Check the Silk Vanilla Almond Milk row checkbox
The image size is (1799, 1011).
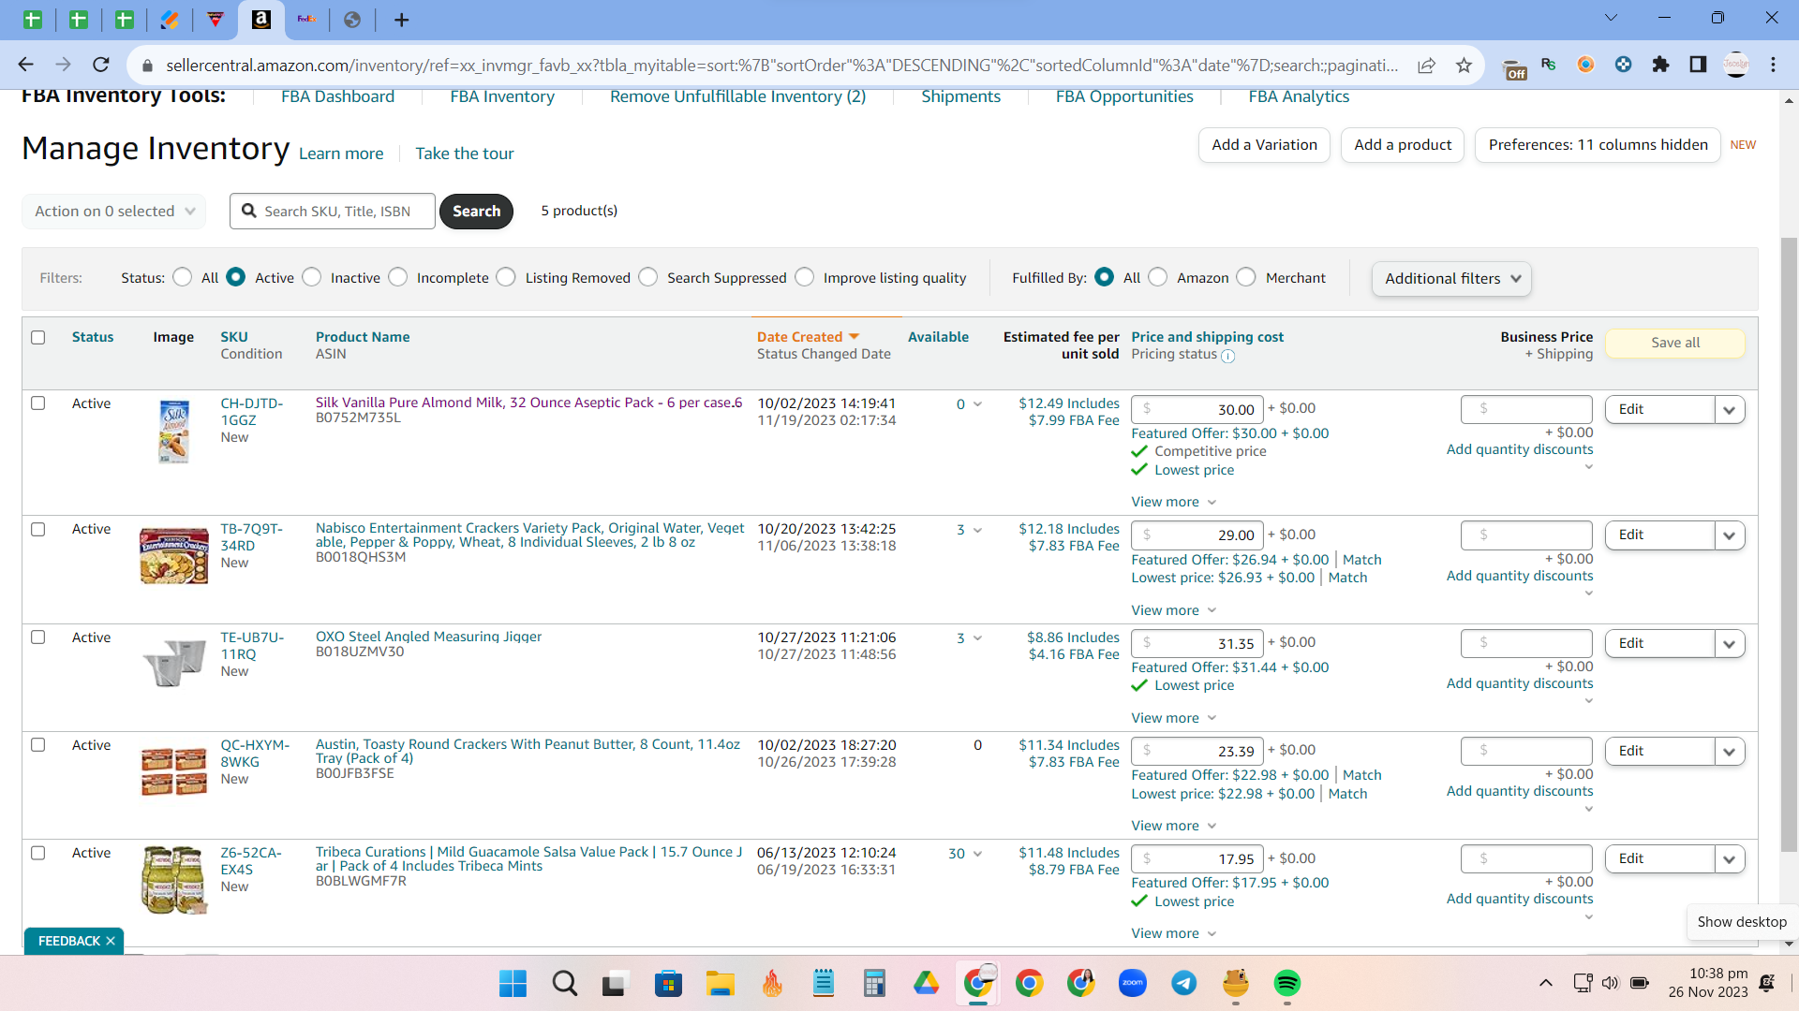(38, 403)
